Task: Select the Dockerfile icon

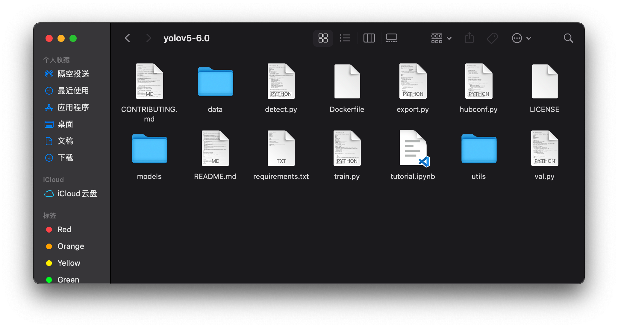Action: 347,81
